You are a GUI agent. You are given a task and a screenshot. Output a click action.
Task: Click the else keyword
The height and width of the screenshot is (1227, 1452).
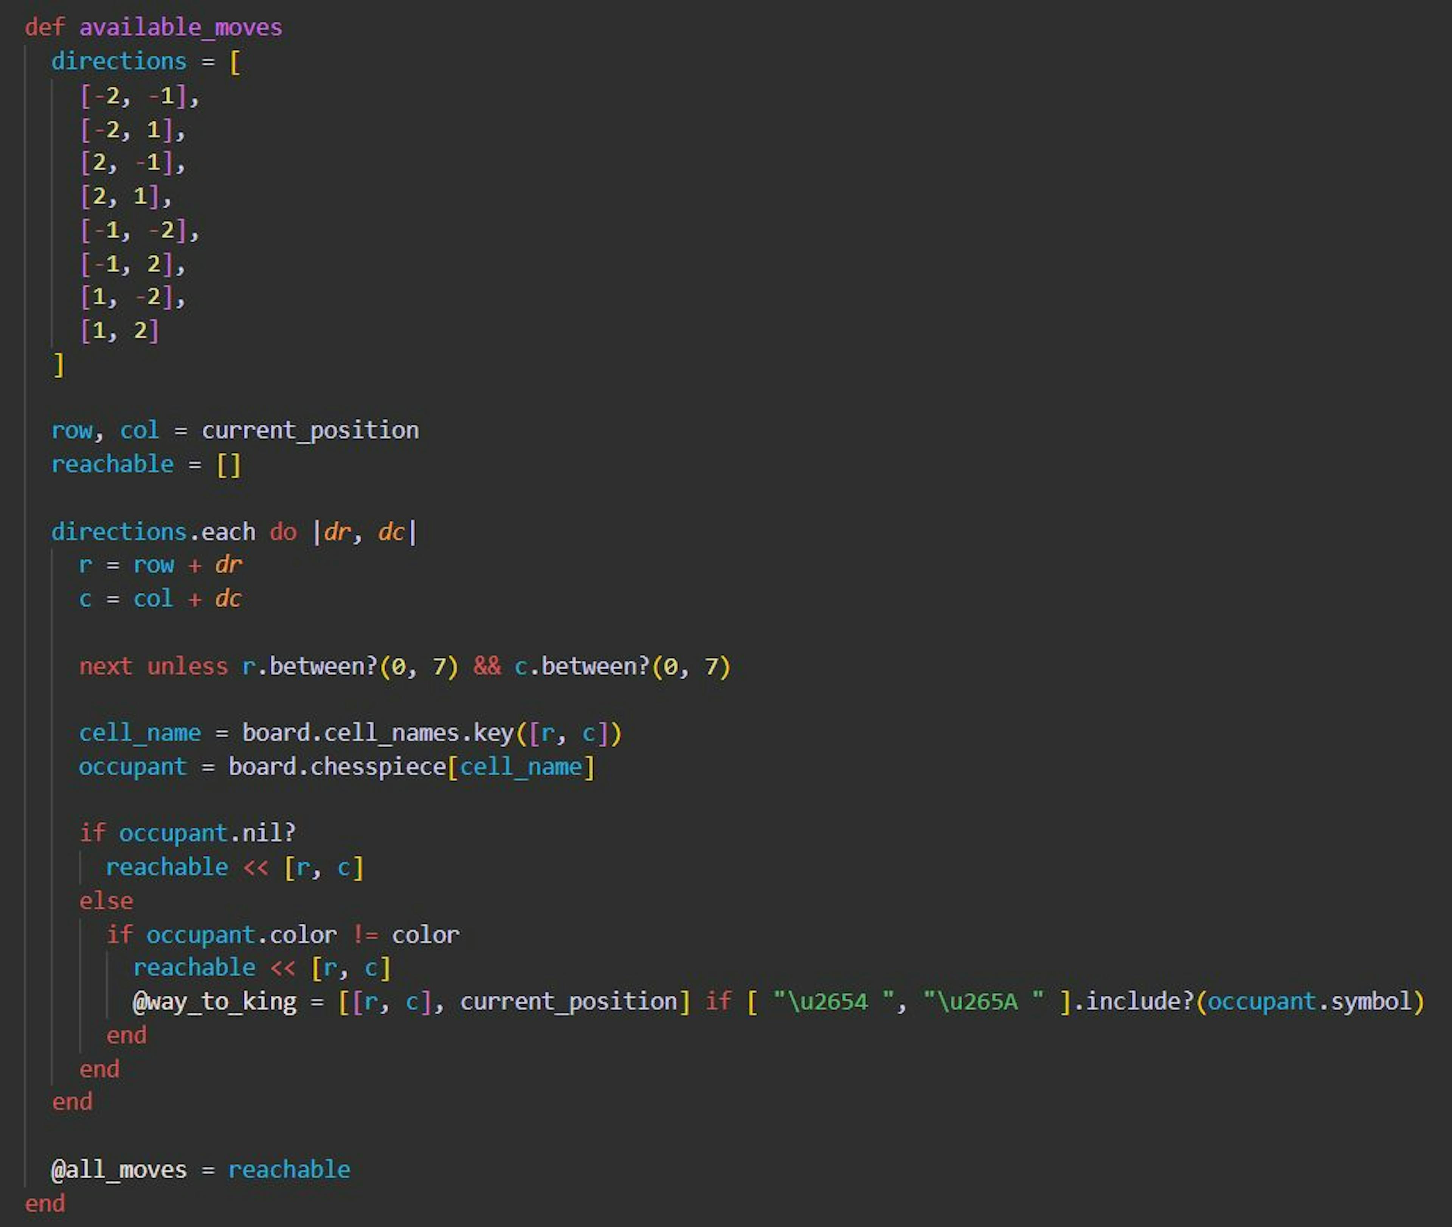[x=106, y=901]
